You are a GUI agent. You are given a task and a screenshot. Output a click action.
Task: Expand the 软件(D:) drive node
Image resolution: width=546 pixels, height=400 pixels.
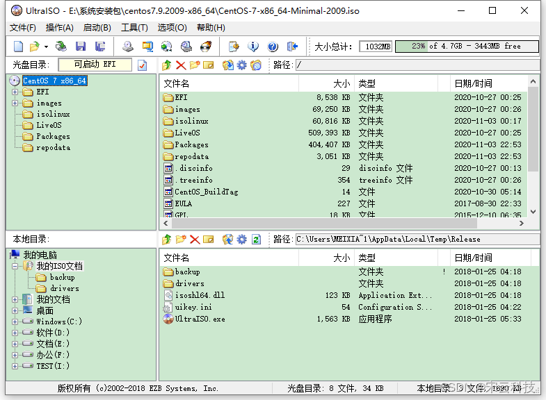click(15, 333)
